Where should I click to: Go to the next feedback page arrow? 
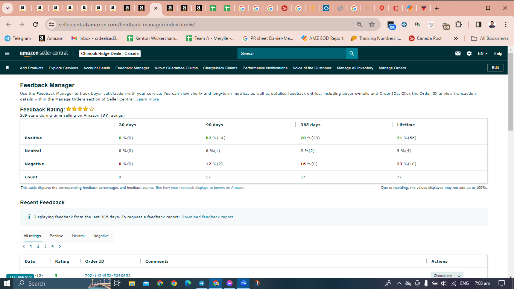tap(59, 246)
